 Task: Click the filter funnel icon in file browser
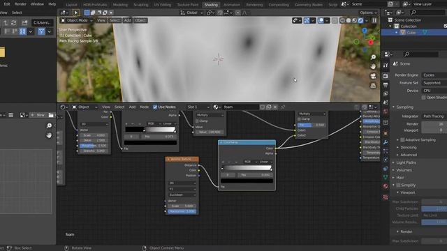tap(41, 31)
